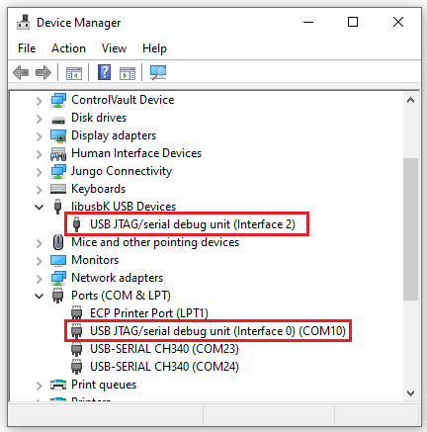Expand the Disk drives node
Screen dimensions: 427x432
click(x=40, y=119)
